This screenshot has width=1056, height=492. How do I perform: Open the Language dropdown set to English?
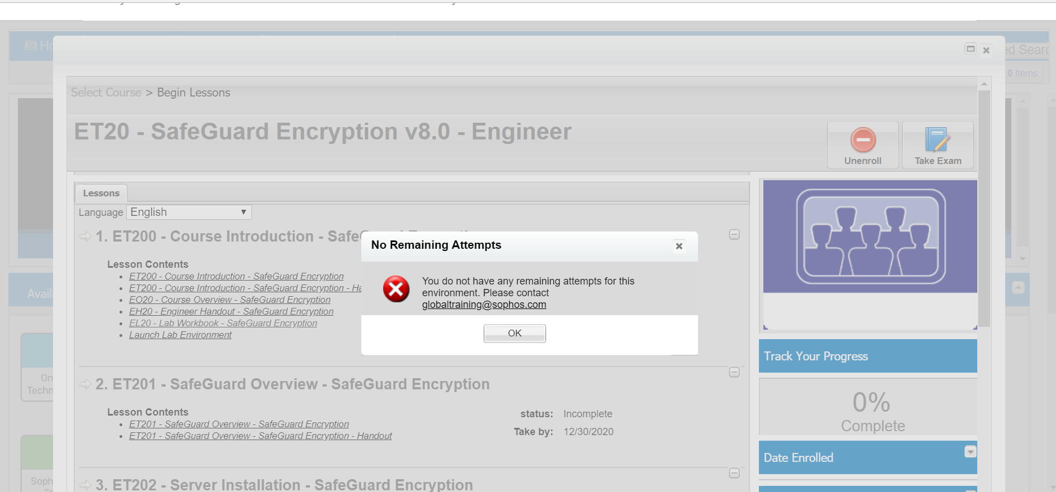click(x=189, y=212)
